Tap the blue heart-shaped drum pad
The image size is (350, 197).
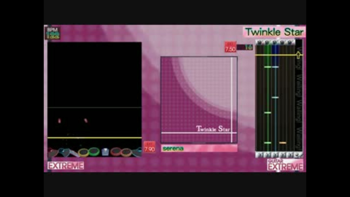click(64, 152)
